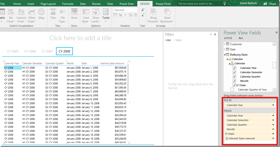The image size is (280, 147).
Task: Switch to the Power View tab
Action: (126, 4)
